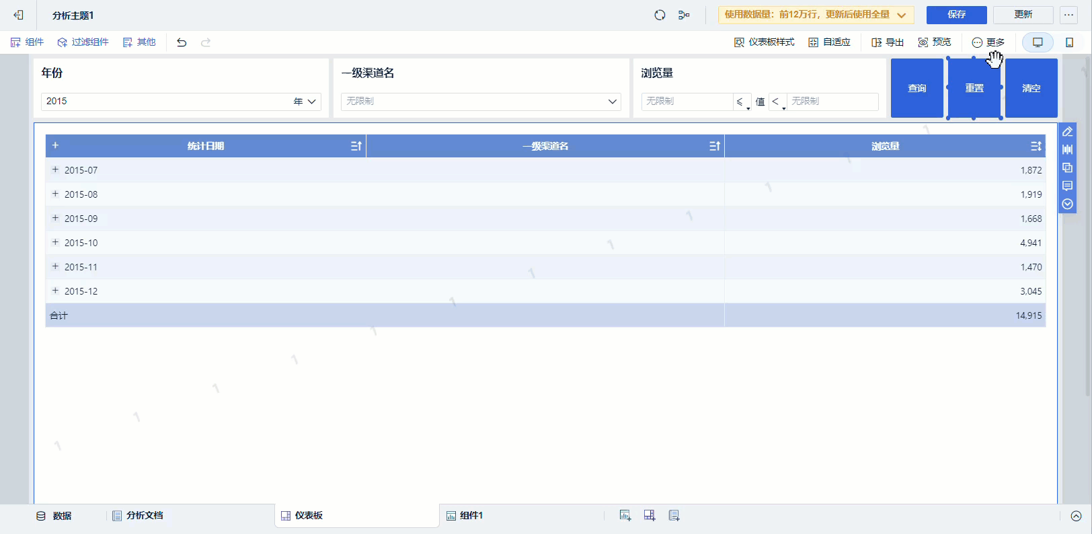Click sort icon in 统计日期 column header

click(x=356, y=146)
